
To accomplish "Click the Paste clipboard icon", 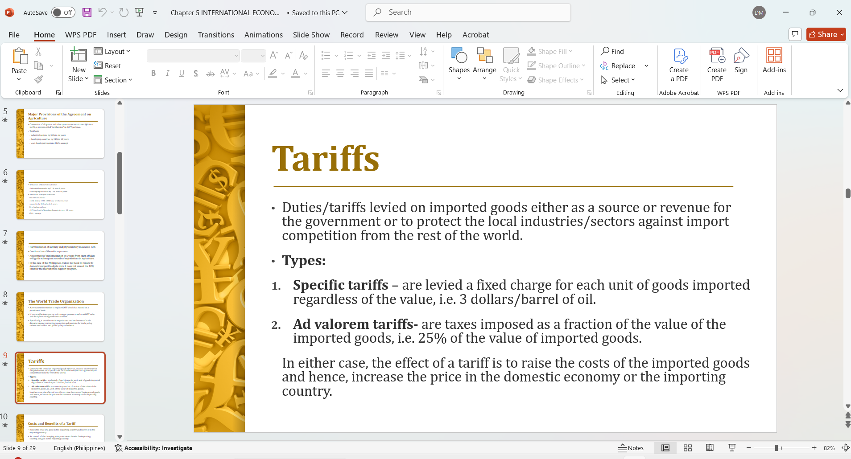I will tap(19, 56).
